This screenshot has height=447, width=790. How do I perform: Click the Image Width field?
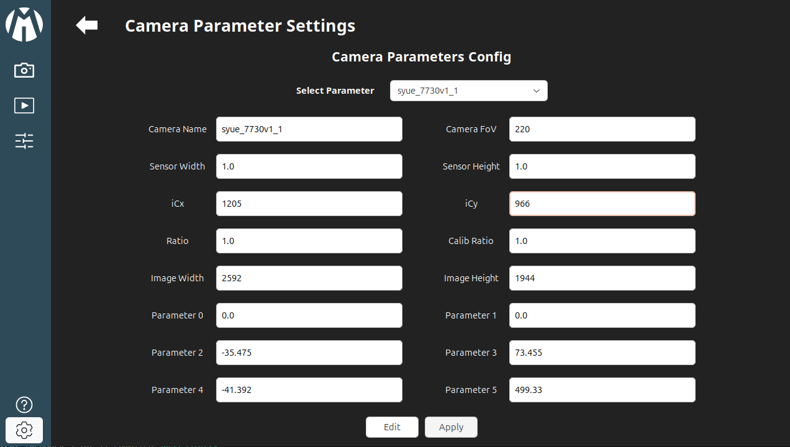pos(309,278)
